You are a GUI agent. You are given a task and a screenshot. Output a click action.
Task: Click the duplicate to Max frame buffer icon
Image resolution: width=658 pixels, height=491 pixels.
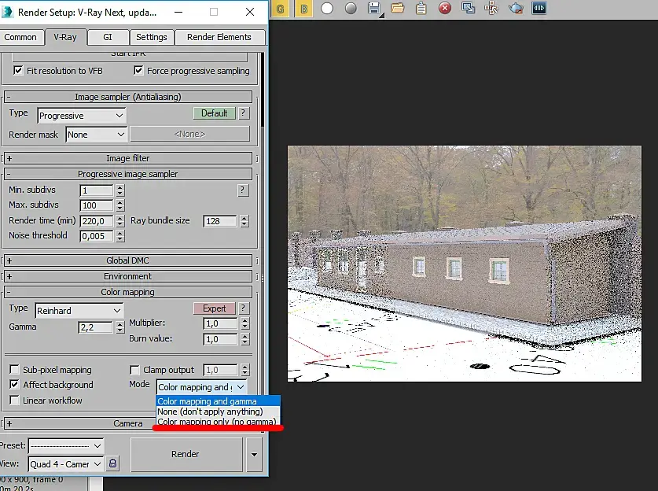tap(469, 9)
